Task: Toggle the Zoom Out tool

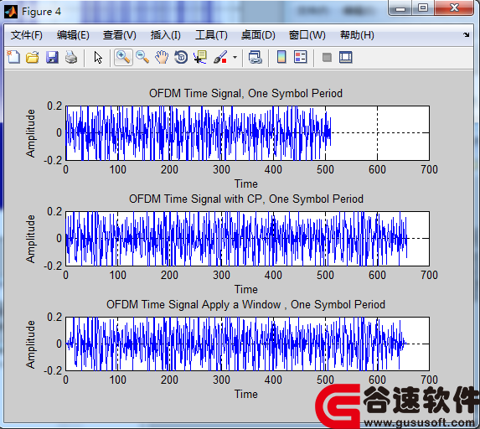Action: pos(142,57)
